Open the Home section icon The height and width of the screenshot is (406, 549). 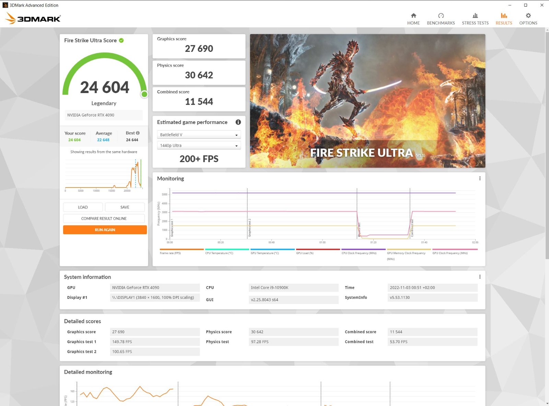click(413, 15)
